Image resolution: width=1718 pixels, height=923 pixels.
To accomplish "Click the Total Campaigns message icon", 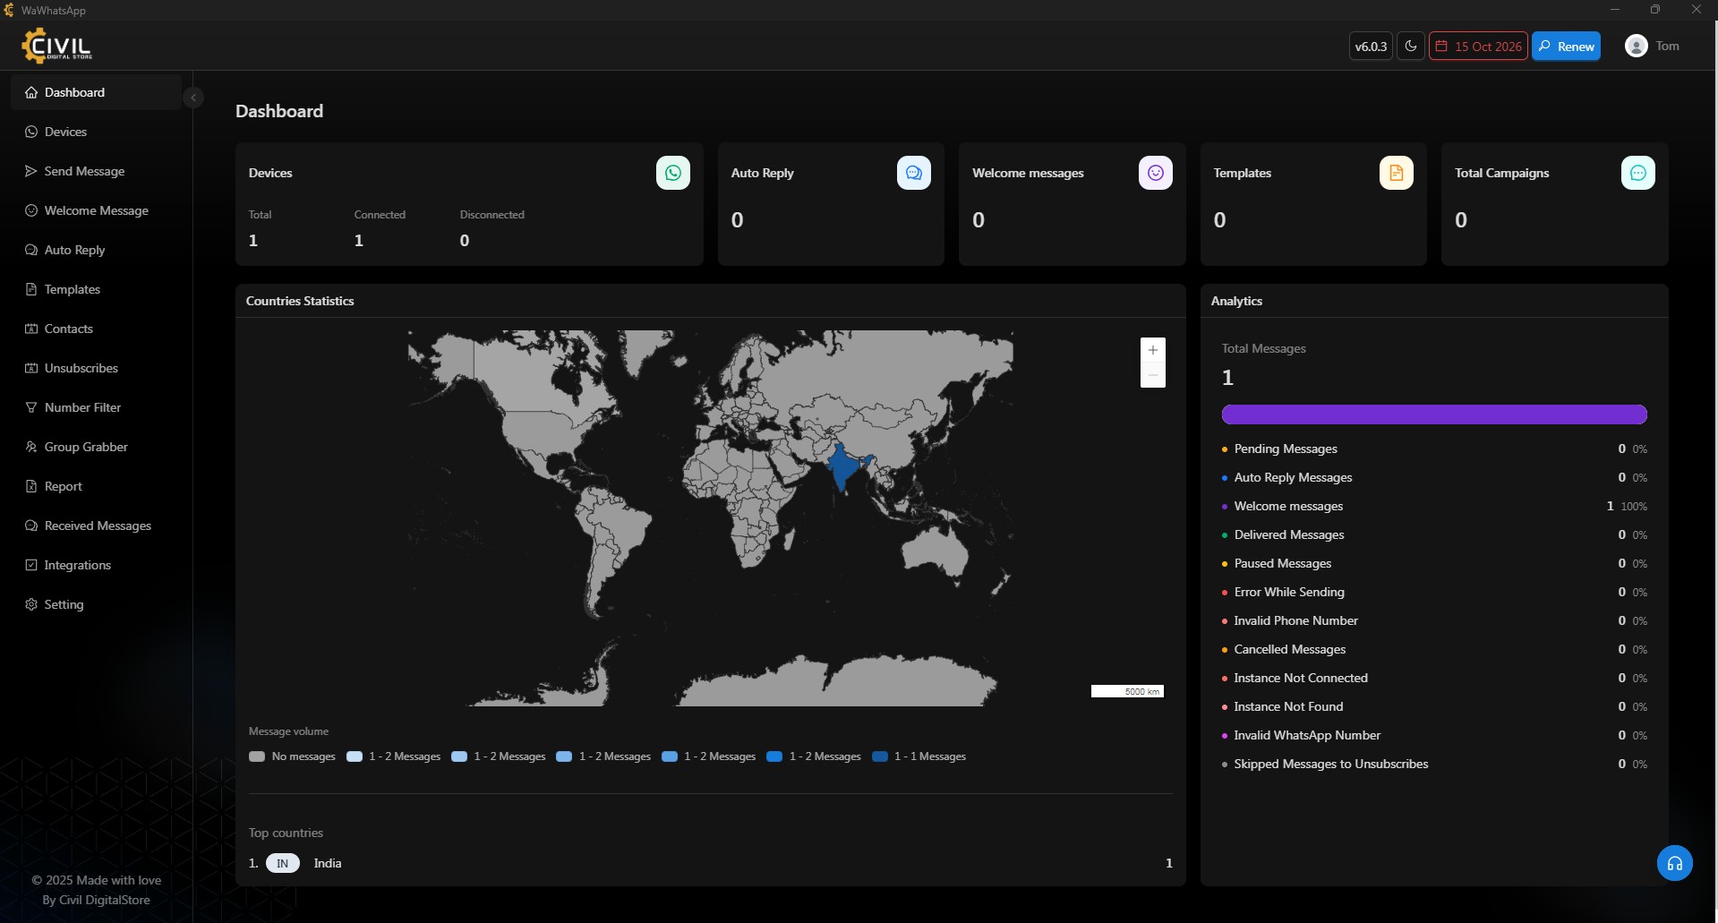I will point(1637,173).
